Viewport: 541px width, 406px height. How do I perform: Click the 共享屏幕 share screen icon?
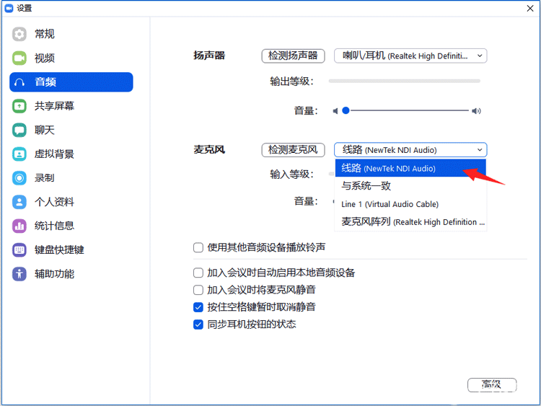point(19,106)
